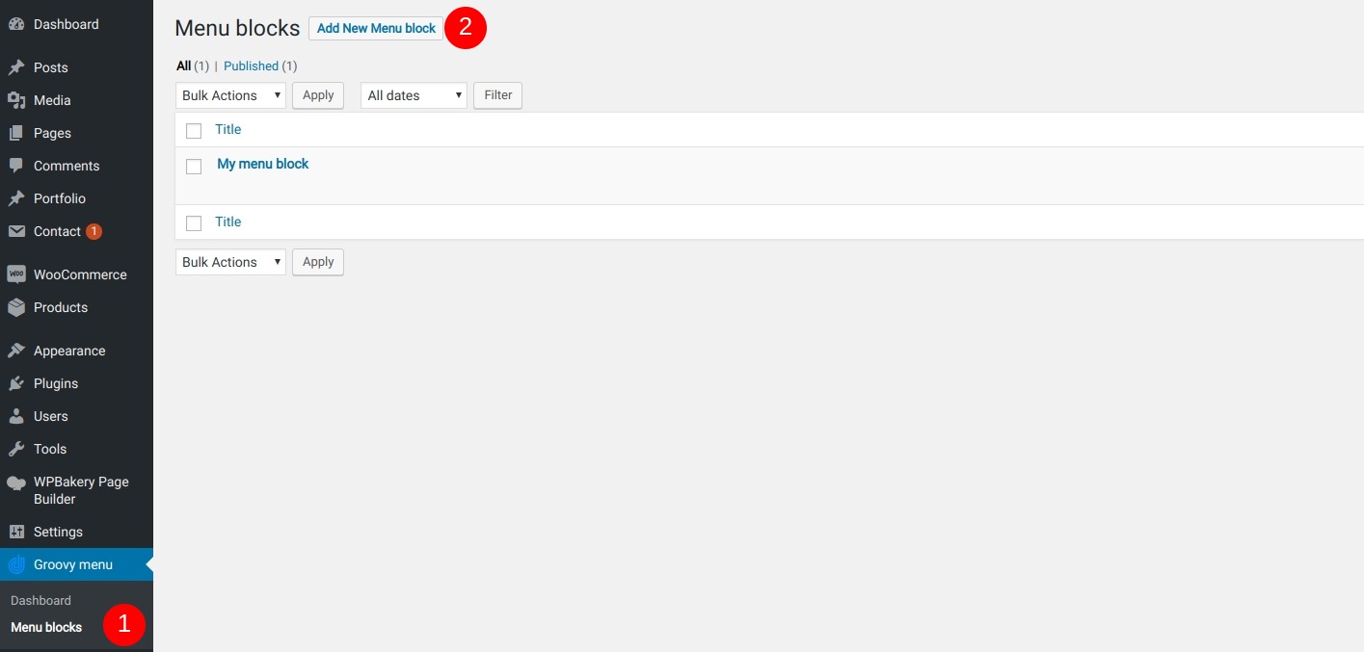
Task: Open the top Bulk Actions dropdown
Action: pos(231,95)
